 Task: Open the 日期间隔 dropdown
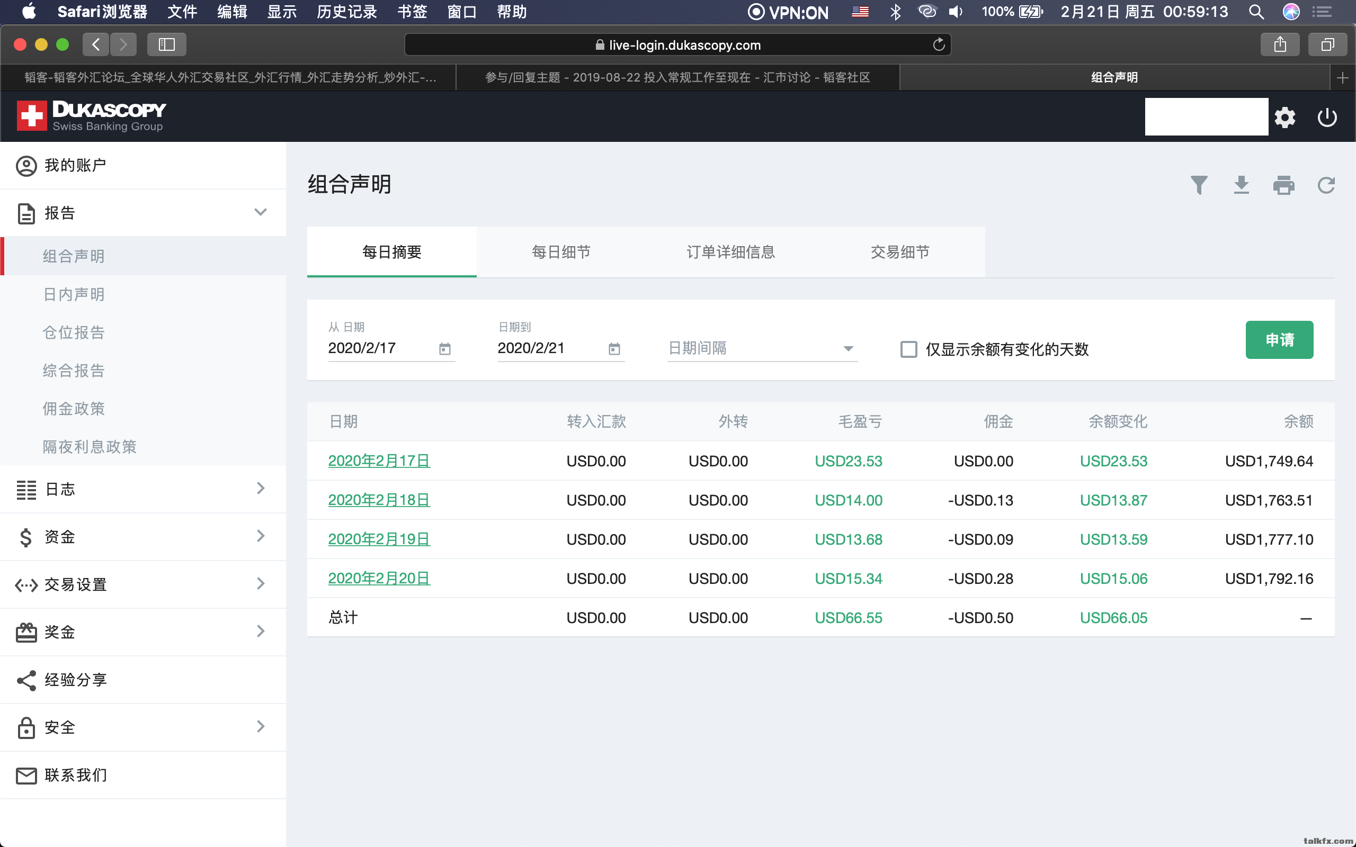(x=762, y=348)
